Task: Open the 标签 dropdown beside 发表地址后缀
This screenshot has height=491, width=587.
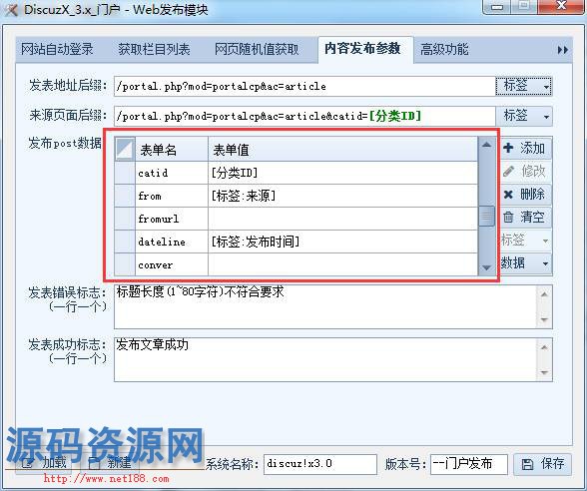Action: click(524, 86)
